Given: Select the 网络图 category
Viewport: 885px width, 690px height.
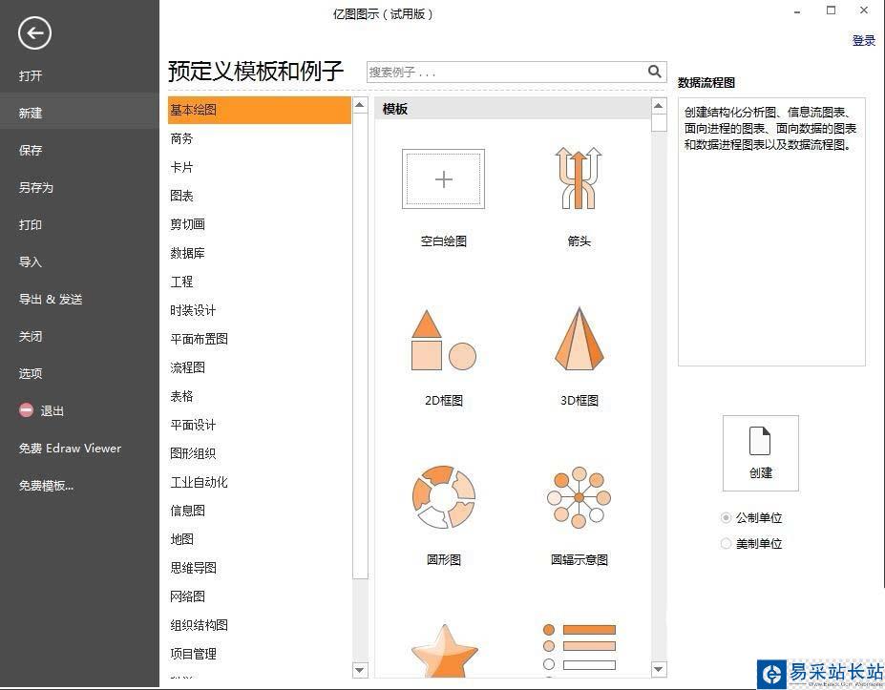Looking at the screenshot, I should coord(187,596).
